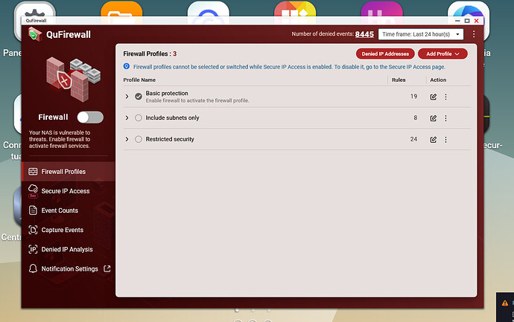Click the Firewall Profiles : 3 heading

150,54
